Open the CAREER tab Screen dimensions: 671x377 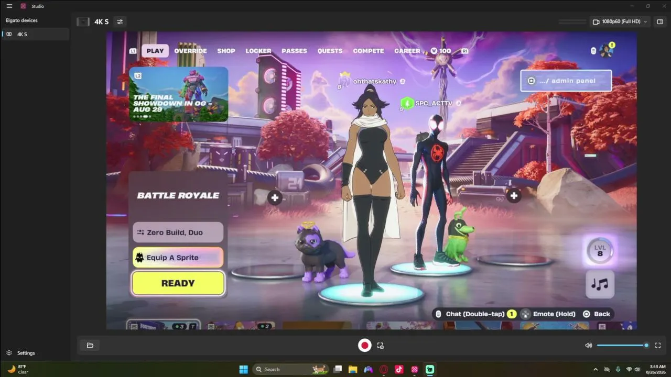coord(407,51)
